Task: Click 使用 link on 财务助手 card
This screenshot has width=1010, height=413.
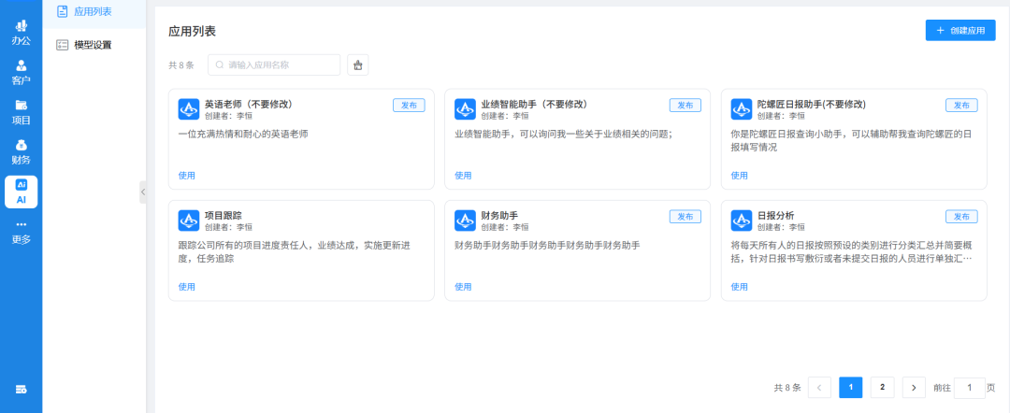Action: tap(463, 287)
